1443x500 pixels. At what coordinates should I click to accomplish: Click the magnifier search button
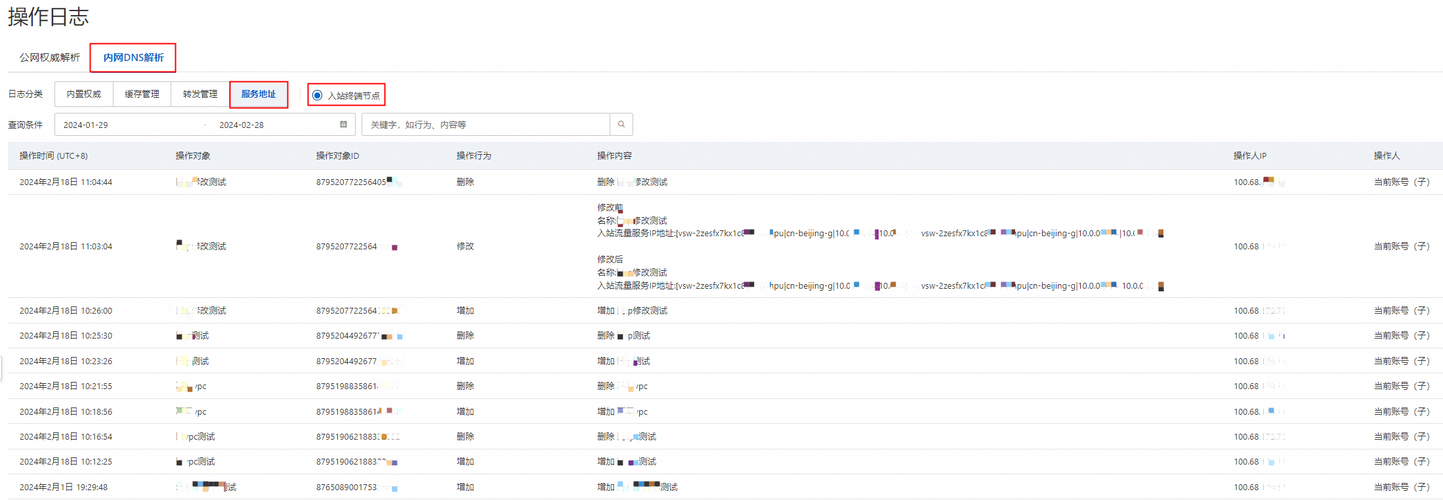coord(621,125)
